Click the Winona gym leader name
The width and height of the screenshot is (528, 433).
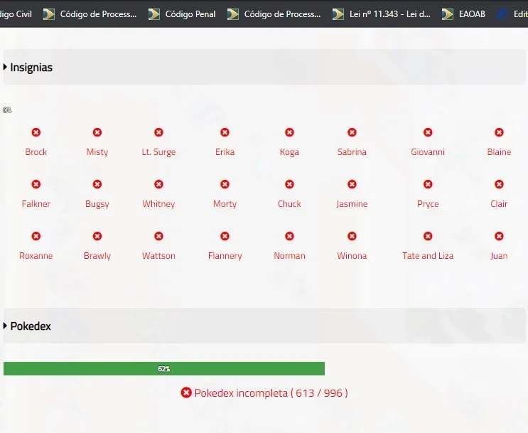(352, 256)
